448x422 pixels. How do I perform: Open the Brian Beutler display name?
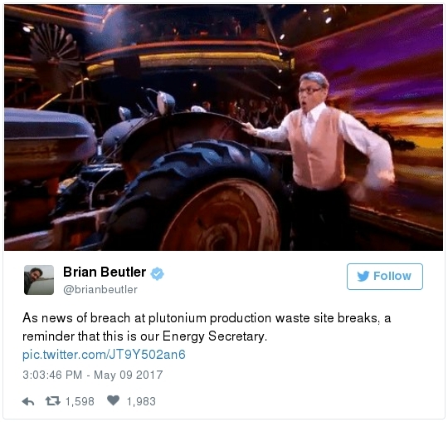click(105, 272)
